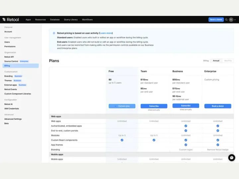Screen dimensions: 239x179
Task: Open IAM Credentials
Action: click(x=12, y=108)
